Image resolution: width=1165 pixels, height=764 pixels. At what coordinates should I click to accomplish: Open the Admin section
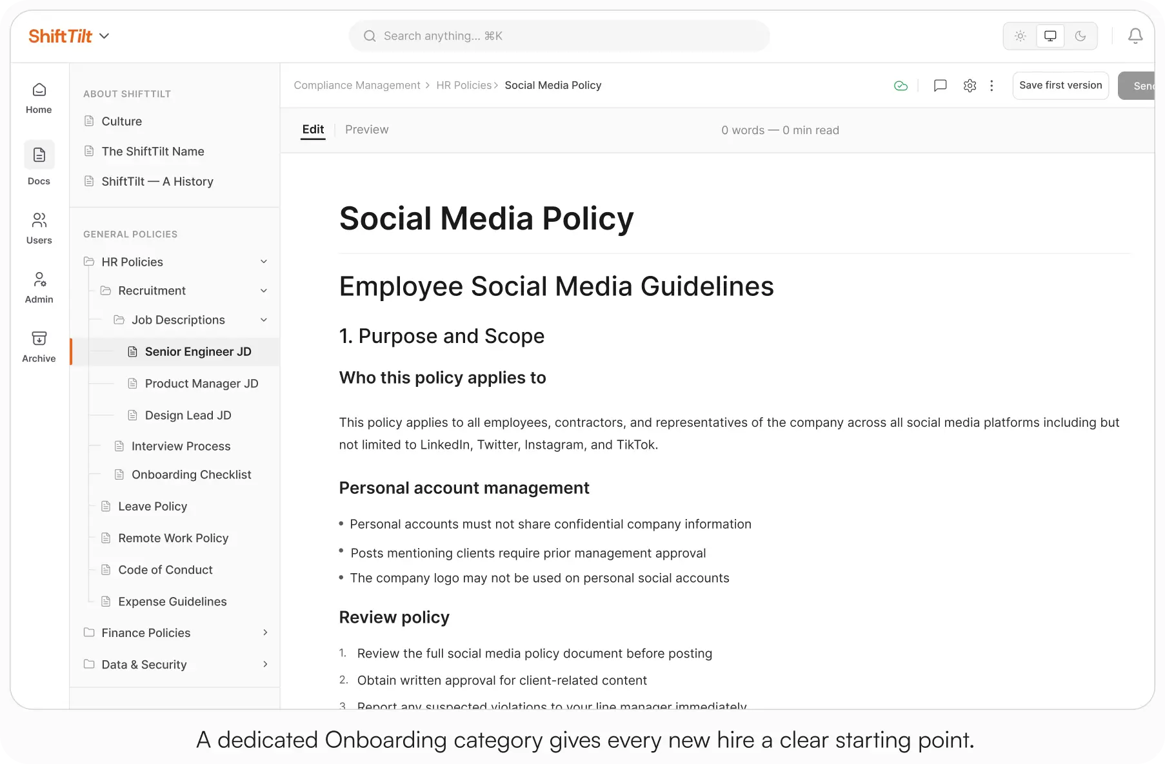tap(39, 288)
